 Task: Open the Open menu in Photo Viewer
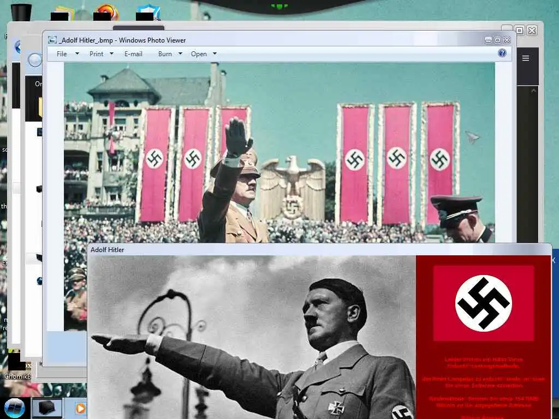pyautogui.click(x=199, y=54)
